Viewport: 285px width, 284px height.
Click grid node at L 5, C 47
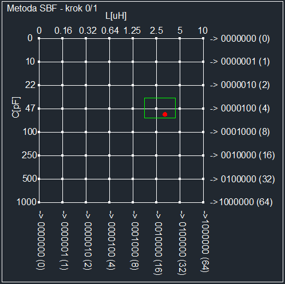click(180, 109)
